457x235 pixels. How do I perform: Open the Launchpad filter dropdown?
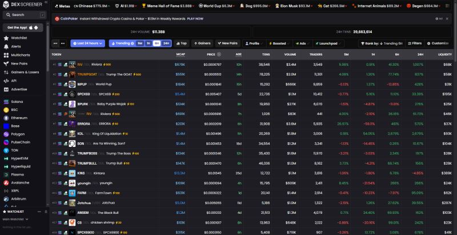point(328,43)
